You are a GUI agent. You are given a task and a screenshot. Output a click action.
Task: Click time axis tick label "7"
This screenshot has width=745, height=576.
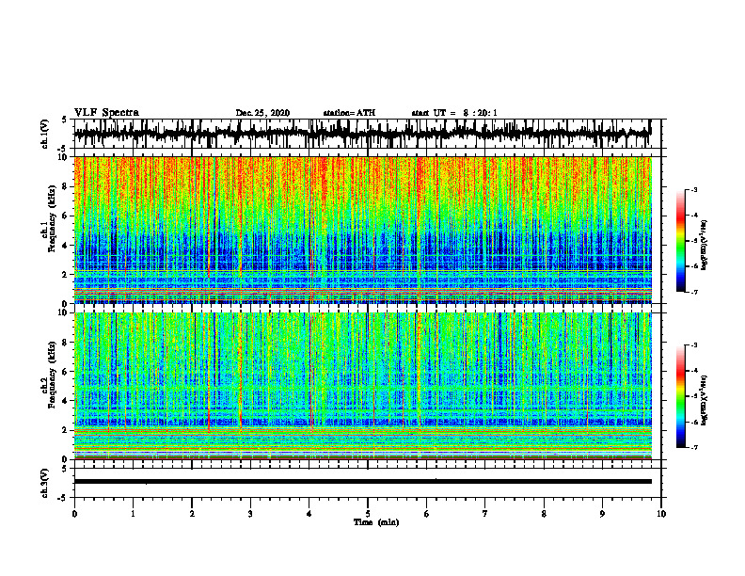pos(485,514)
